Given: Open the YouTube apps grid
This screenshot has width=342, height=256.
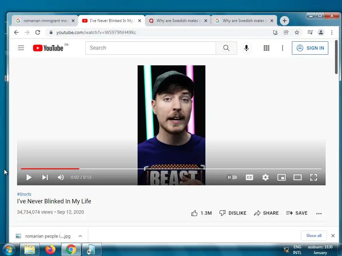Looking at the screenshot, I should [266, 48].
